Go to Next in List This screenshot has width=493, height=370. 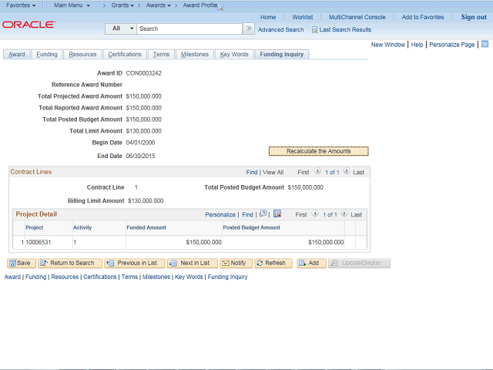coord(193,263)
